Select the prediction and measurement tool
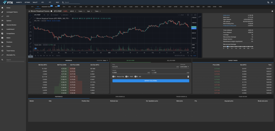Screen dimensions: 275x131 (31, 35)
